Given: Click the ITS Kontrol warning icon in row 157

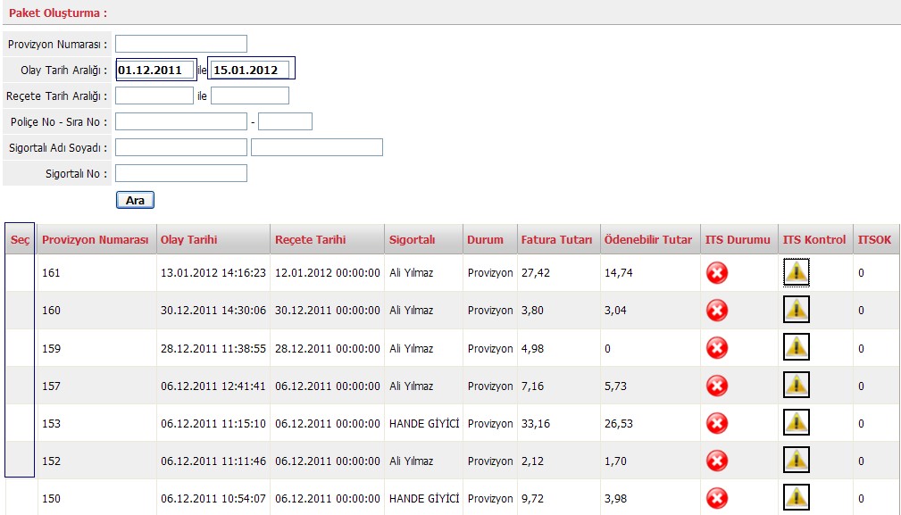Looking at the screenshot, I should click(796, 385).
